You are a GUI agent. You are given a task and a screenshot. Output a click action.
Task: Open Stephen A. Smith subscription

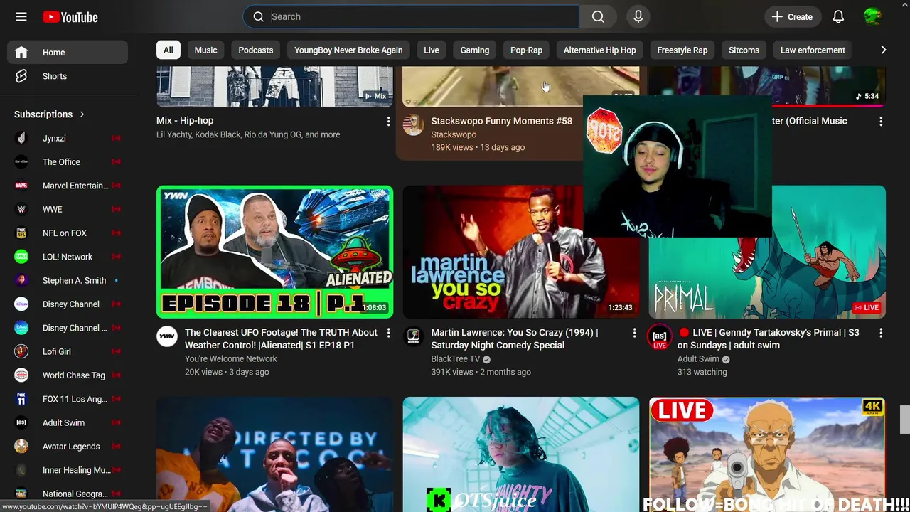coord(68,280)
